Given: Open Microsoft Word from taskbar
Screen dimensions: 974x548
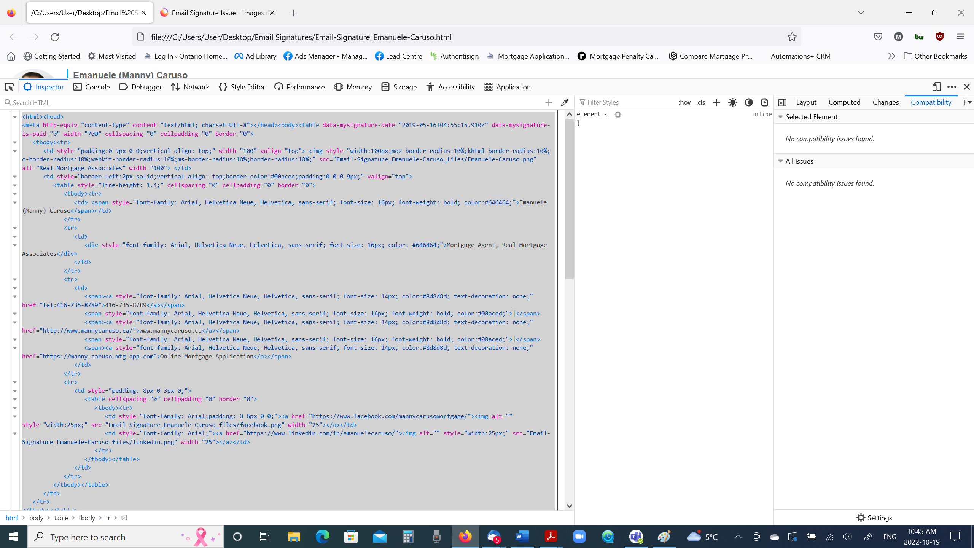Looking at the screenshot, I should pyautogui.click(x=522, y=537).
